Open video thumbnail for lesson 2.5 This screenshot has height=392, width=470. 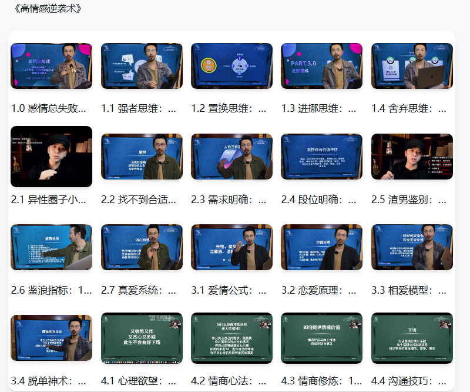click(x=412, y=157)
